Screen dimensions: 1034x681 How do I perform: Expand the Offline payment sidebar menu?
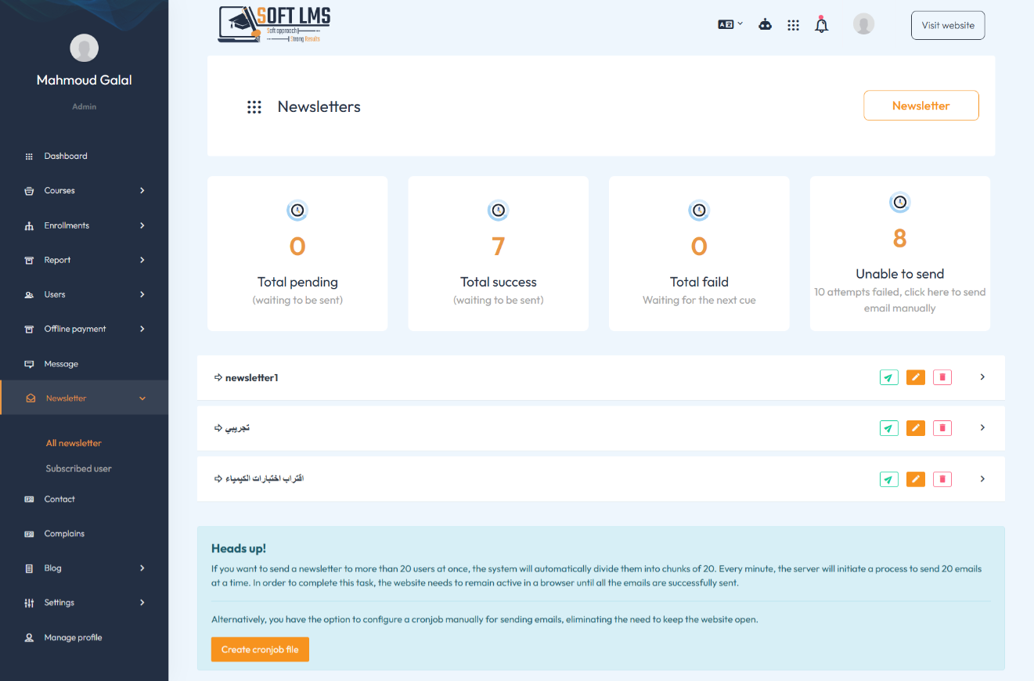point(84,329)
